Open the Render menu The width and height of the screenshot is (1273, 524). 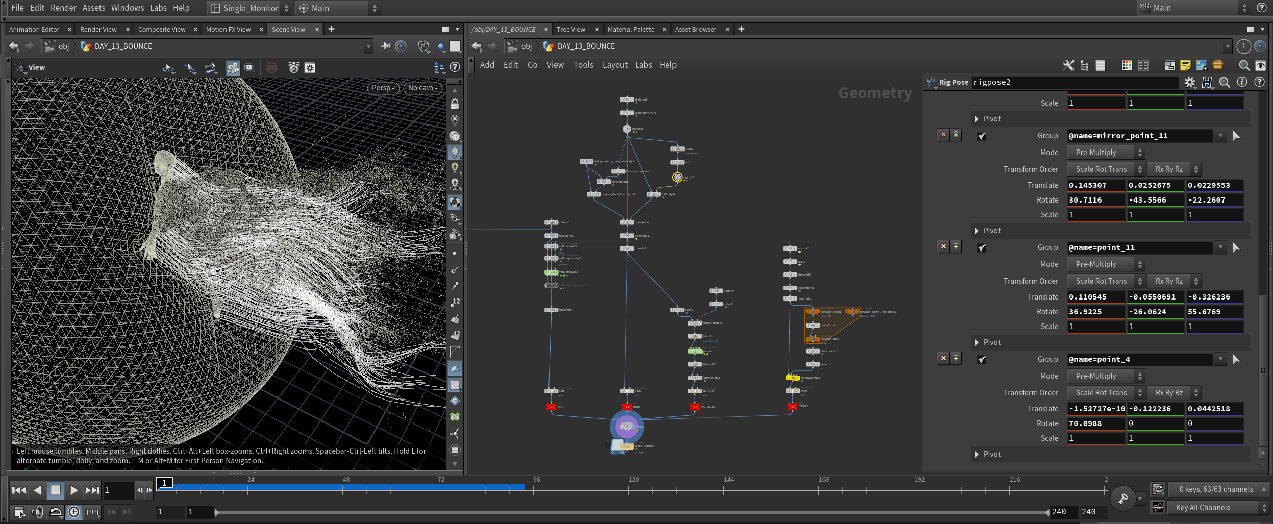[63, 8]
